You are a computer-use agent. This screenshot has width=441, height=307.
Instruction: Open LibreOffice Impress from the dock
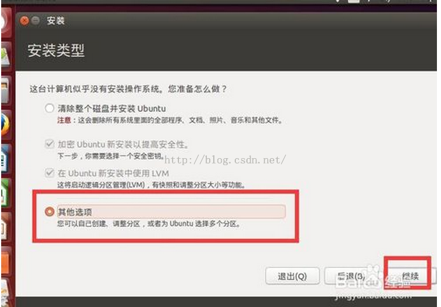click(x=6, y=227)
